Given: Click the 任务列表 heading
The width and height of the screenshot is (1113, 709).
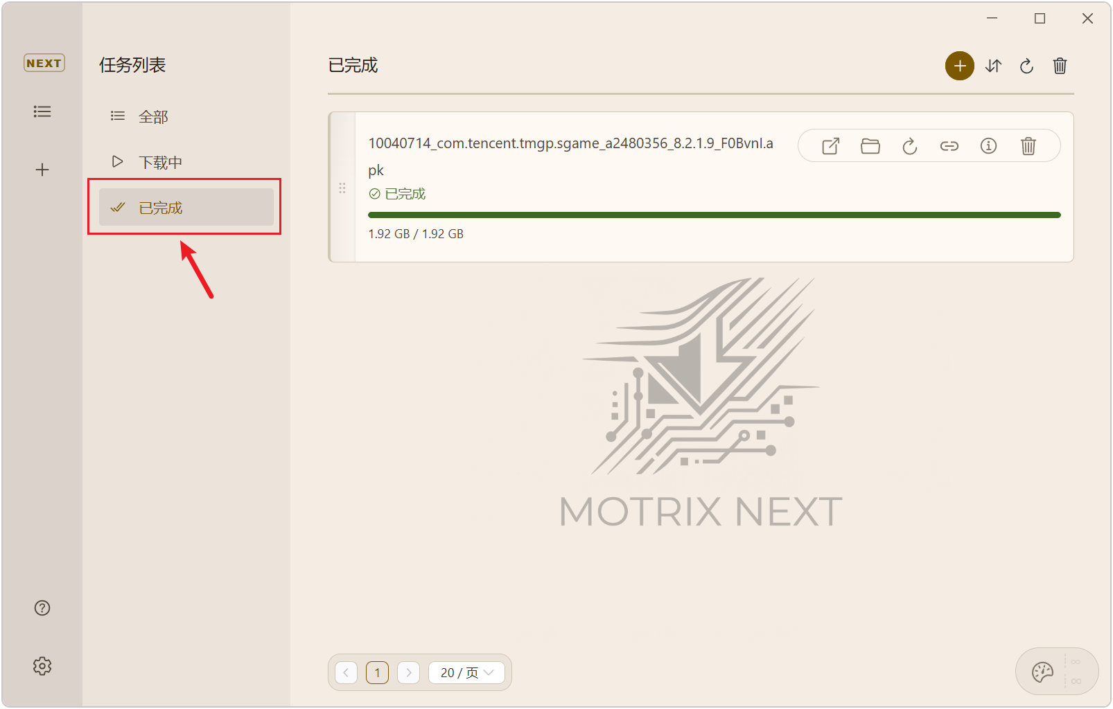Looking at the screenshot, I should pyautogui.click(x=132, y=65).
